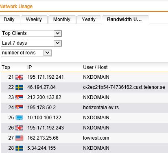Click NXDOMAIN in row 21
Viewport: 168px width, 153px height.
[96, 77]
